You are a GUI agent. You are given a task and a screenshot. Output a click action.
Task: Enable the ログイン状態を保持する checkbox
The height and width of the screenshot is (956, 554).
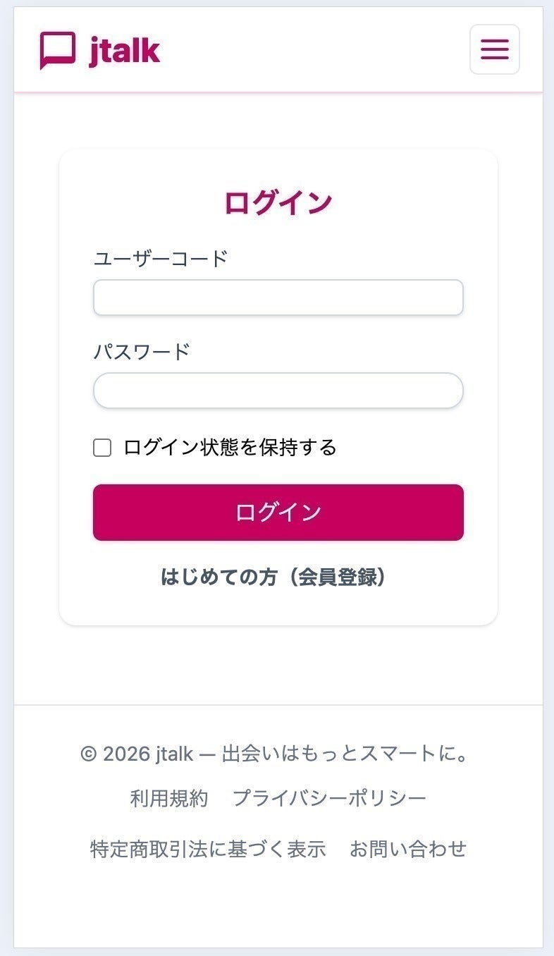[x=102, y=448]
